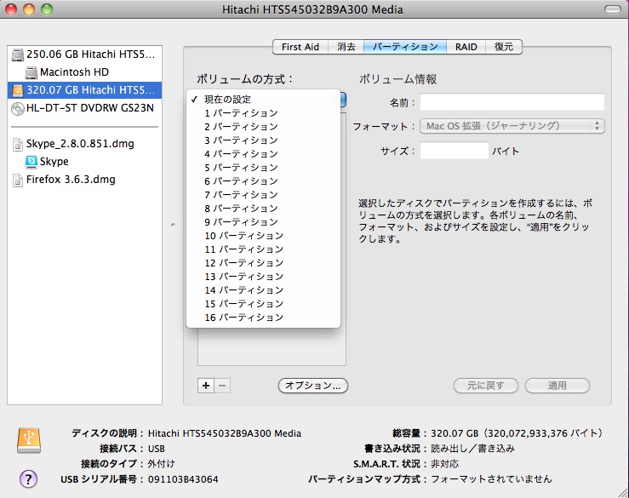This screenshot has width=629, height=498.
Task: Select Macintosh HD in the sidebar
Action: (84, 72)
